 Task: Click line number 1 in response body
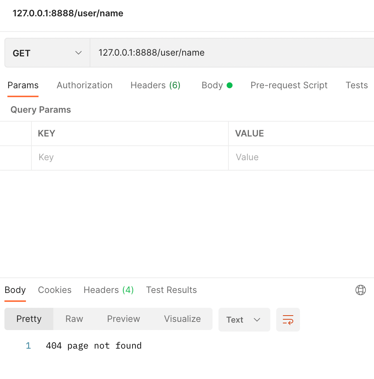[x=28, y=345]
